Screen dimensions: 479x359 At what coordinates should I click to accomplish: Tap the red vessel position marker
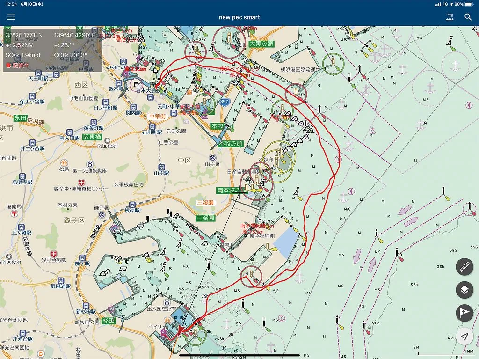(181, 331)
